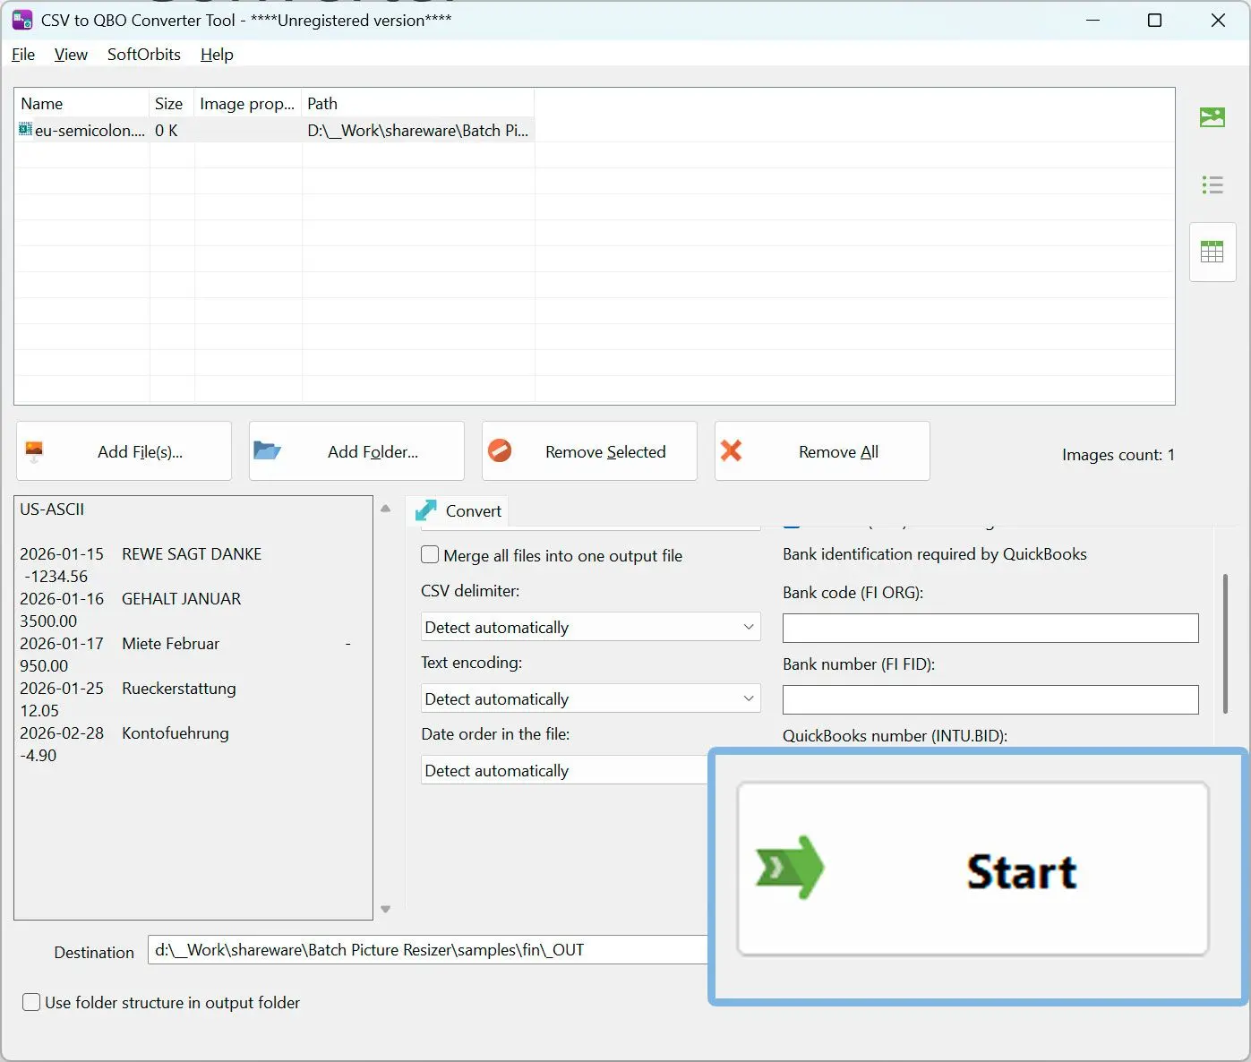Click Remove Selected button
This screenshot has height=1062, width=1251.
click(589, 451)
